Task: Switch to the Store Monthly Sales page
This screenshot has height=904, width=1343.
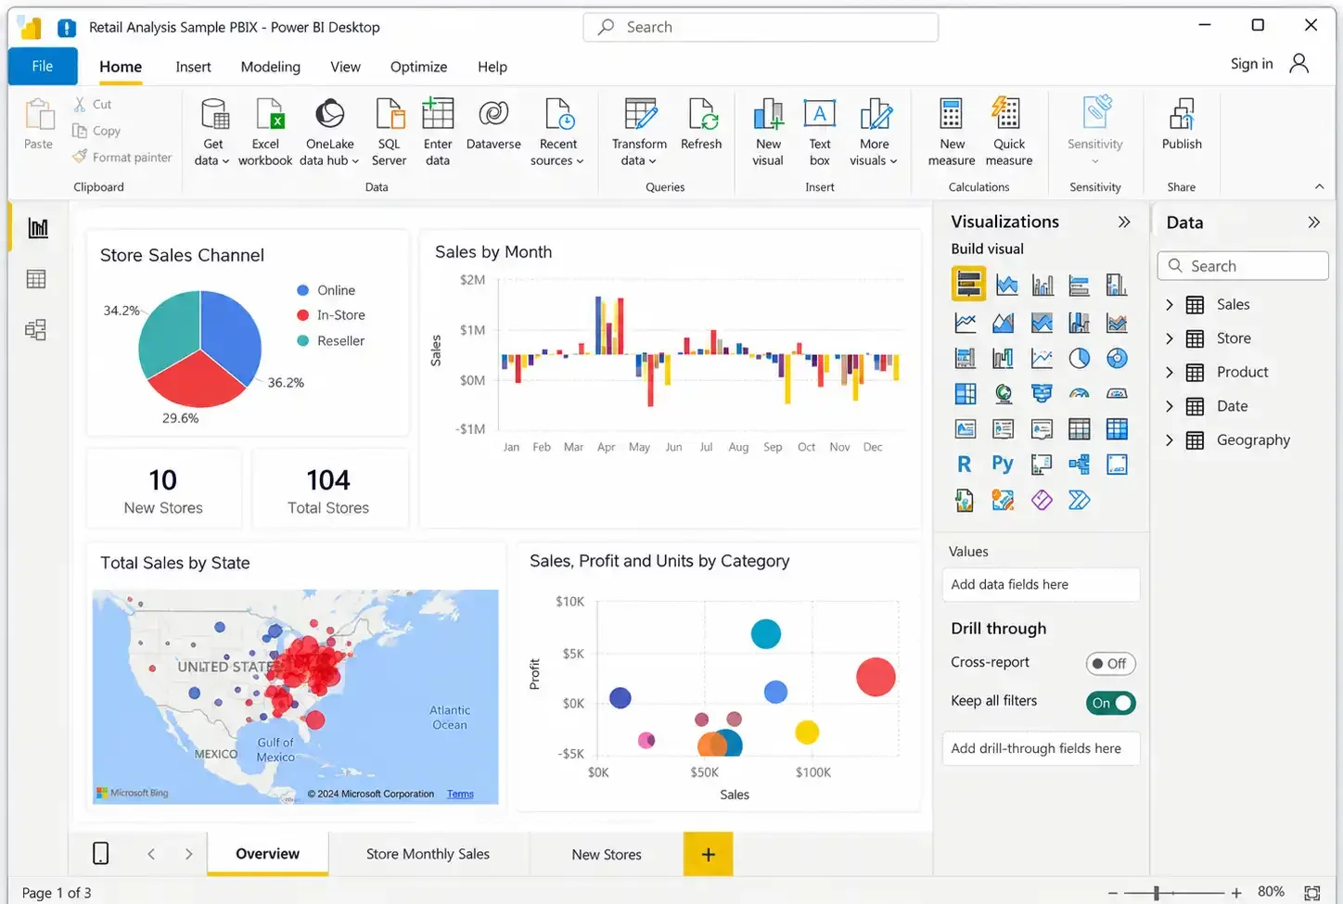Action: 428,854
